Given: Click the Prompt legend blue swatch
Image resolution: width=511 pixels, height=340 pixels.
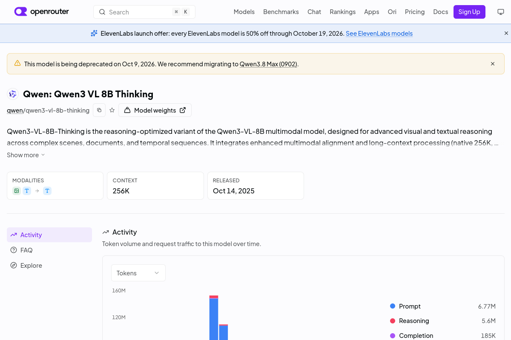Looking at the screenshot, I should 393,306.
